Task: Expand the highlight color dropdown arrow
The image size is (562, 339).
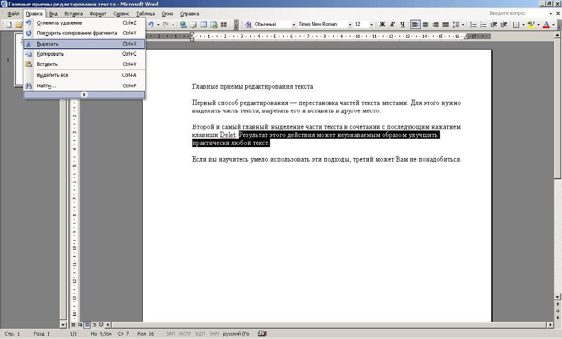Action: [x=538, y=24]
